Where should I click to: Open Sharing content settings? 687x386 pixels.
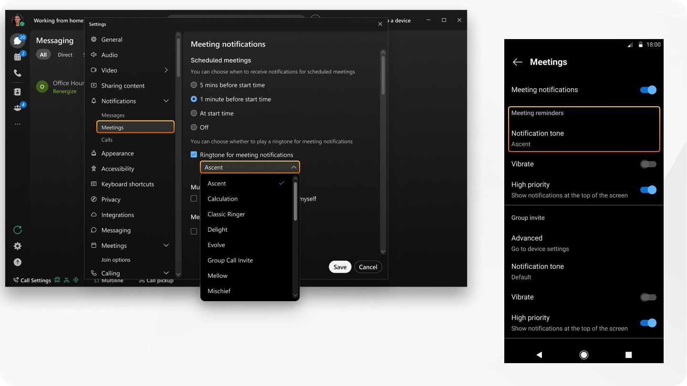pyautogui.click(x=123, y=86)
